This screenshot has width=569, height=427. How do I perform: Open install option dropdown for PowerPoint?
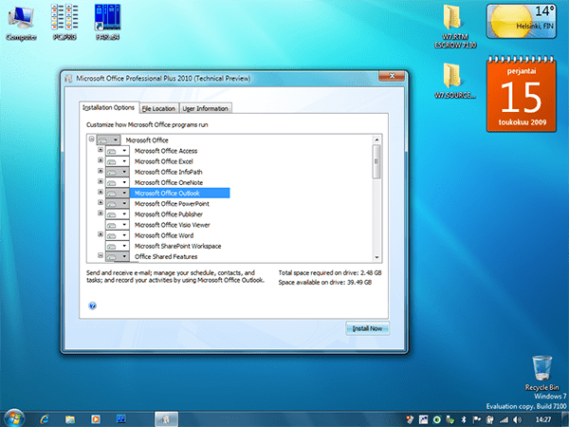118,203
